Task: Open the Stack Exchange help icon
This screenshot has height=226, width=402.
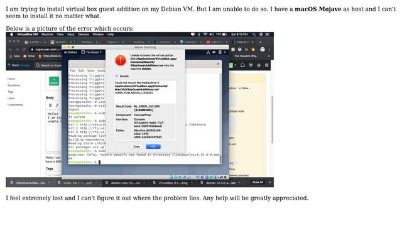Action: 259,65
